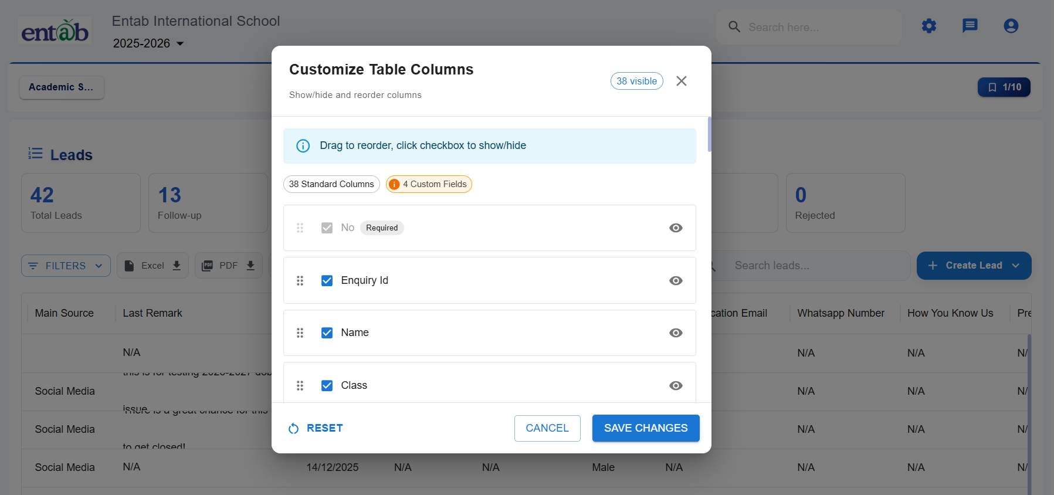Open the user profile account icon
The height and width of the screenshot is (495, 1054).
[1011, 26]
